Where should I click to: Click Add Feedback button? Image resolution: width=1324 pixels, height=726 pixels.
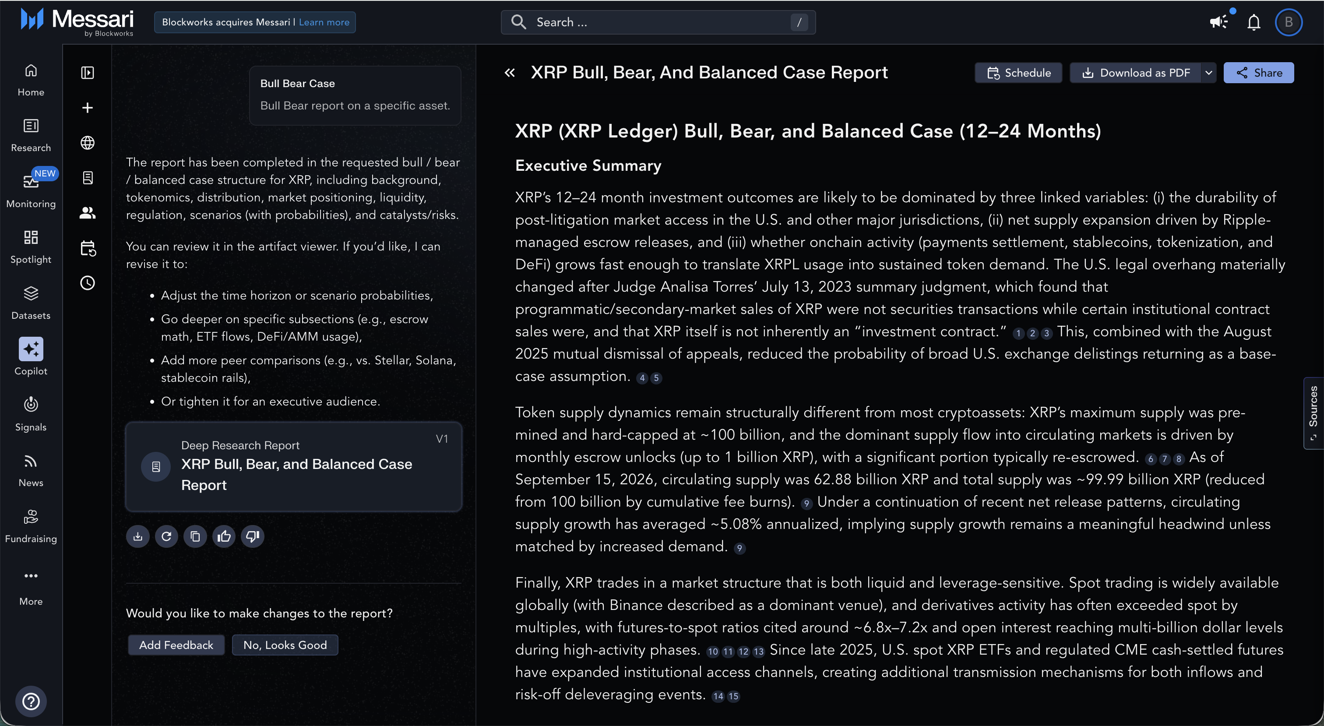(176, 645)
